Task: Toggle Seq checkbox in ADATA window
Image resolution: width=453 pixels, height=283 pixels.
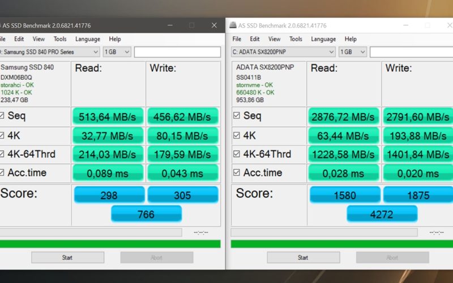Action: (236, 115)
